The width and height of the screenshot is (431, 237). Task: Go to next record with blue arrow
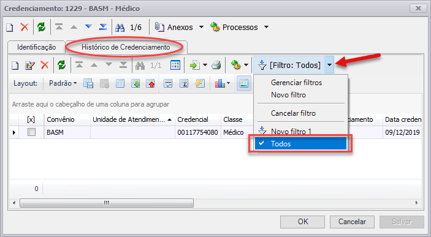coord(88,27)
